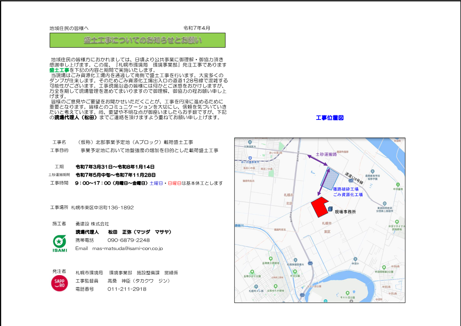This screenshot has height=326, width=461.
Task: Click the period 令和7年3月31日～令和8年1月14日
Action: click(x=115, y=167)
